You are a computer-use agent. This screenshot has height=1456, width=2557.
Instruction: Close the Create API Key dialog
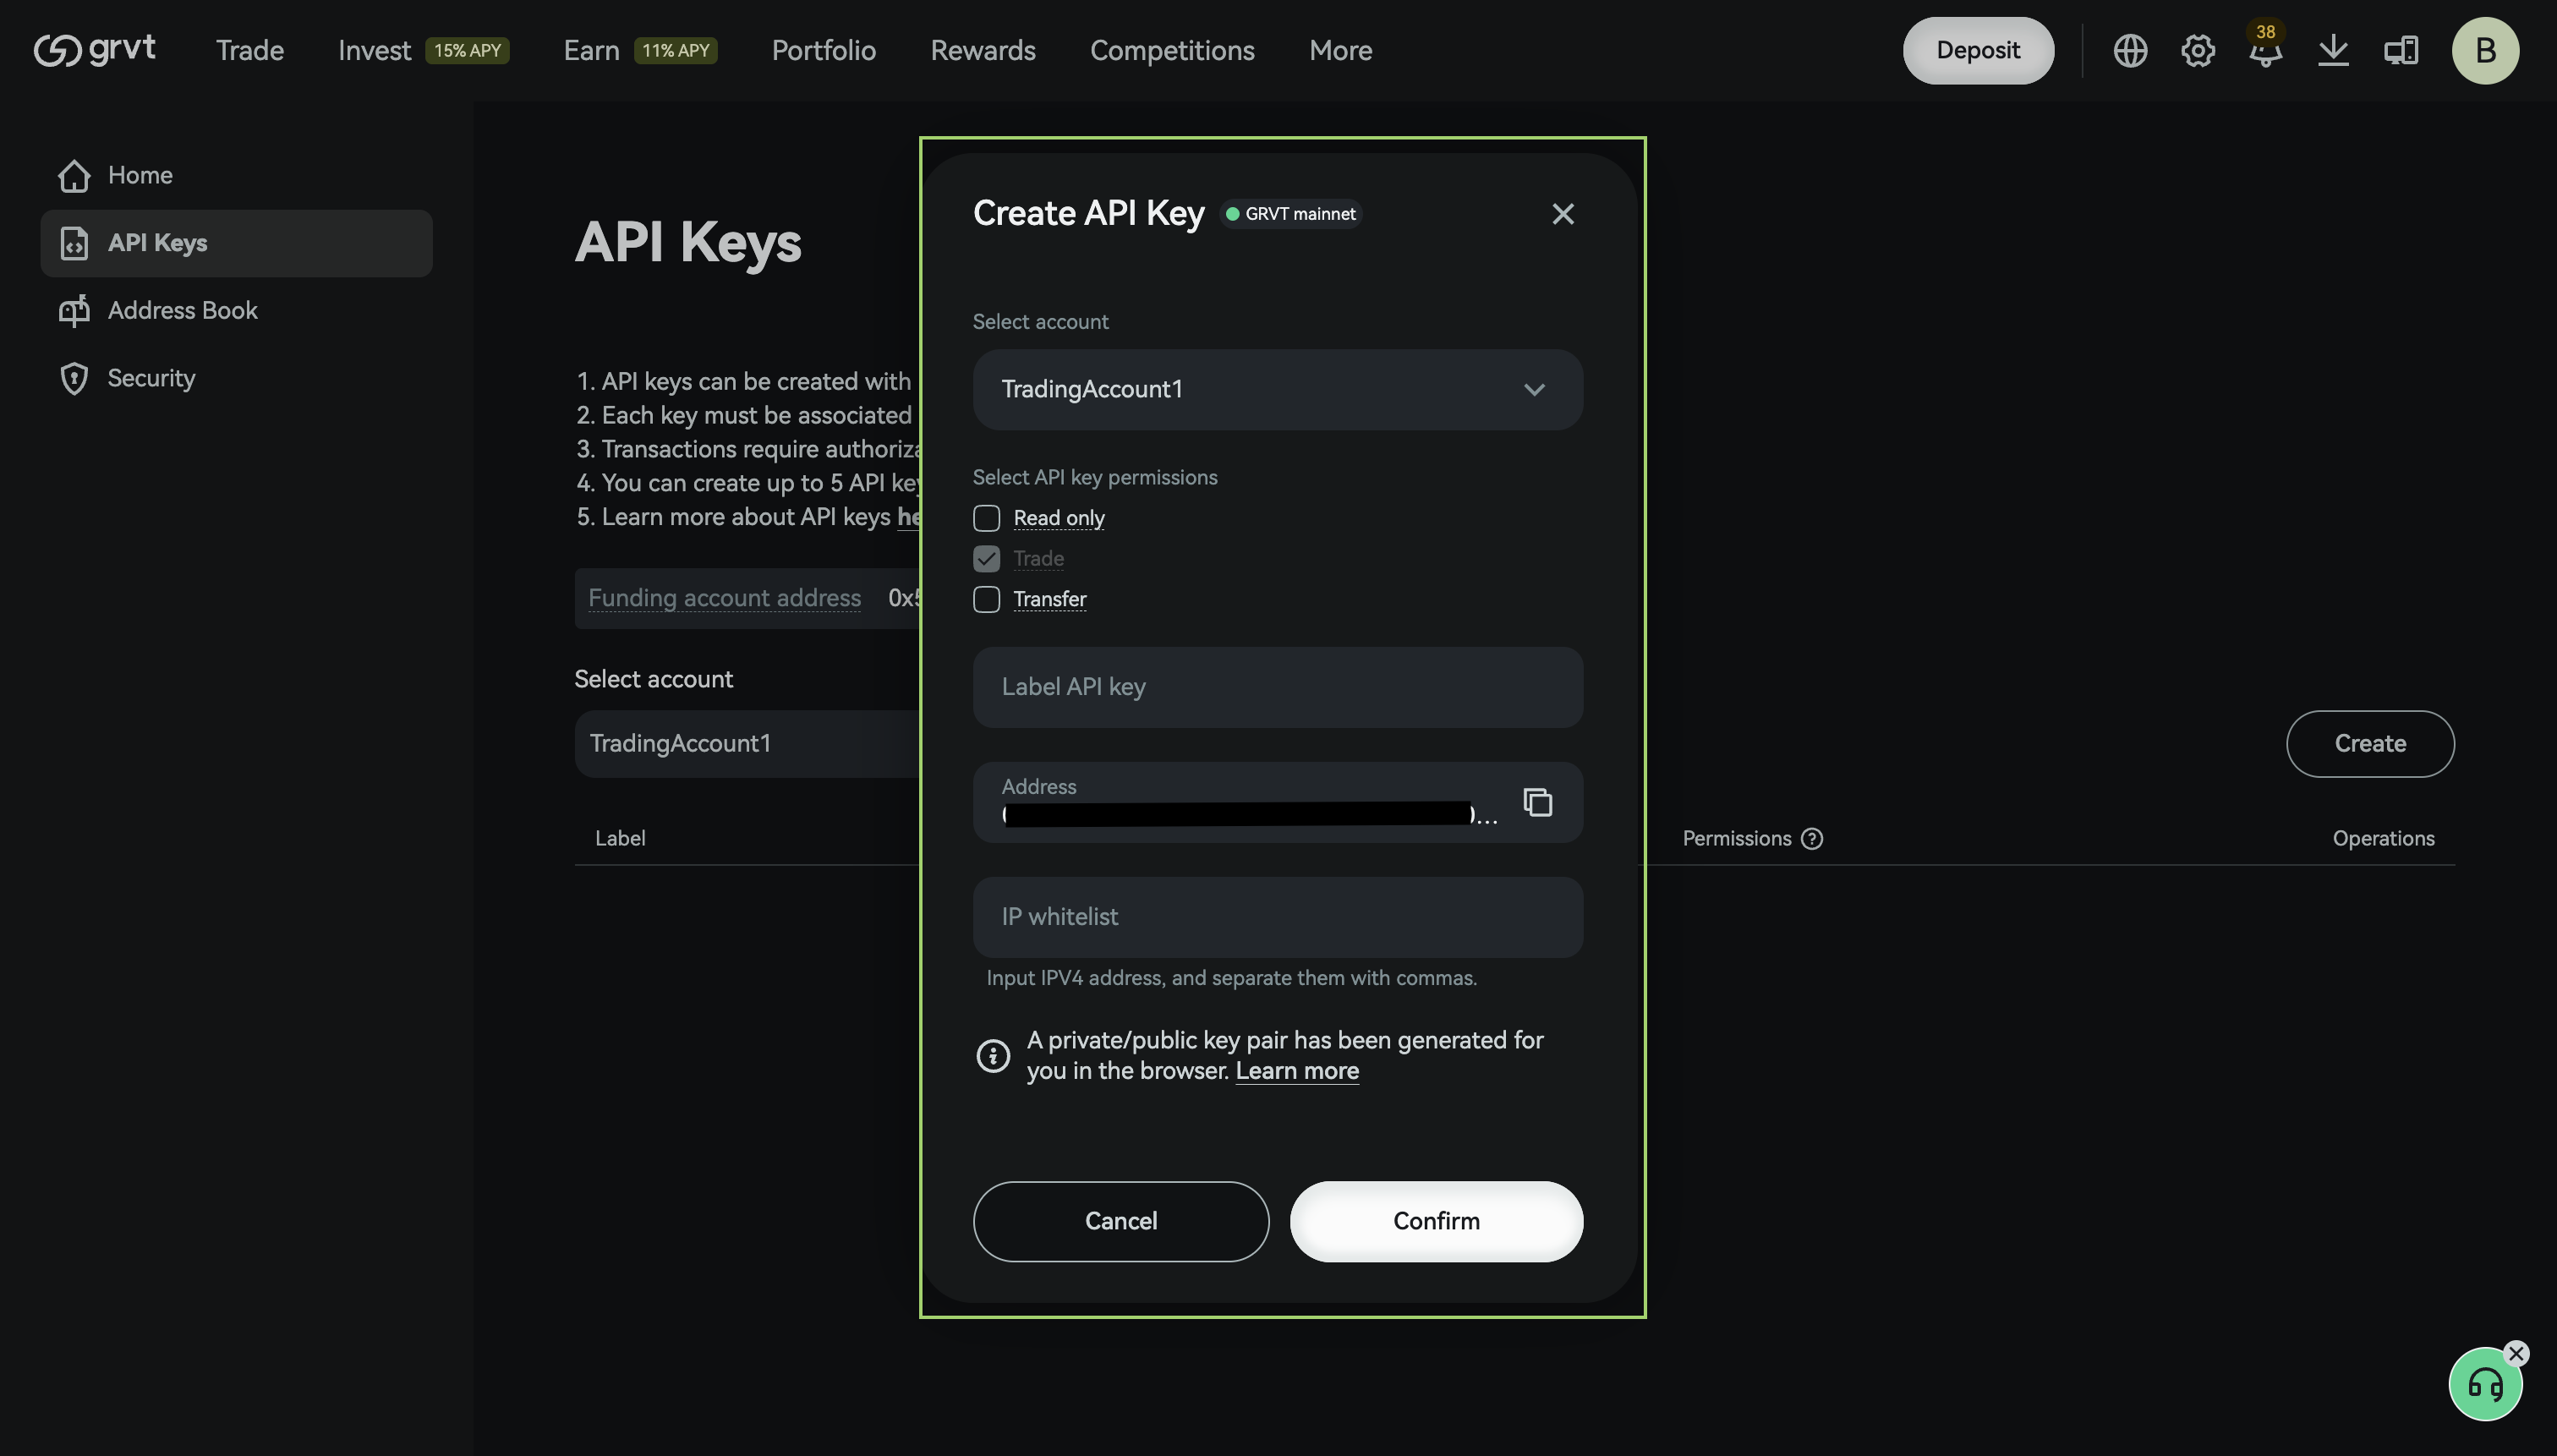pos(1562,214)
